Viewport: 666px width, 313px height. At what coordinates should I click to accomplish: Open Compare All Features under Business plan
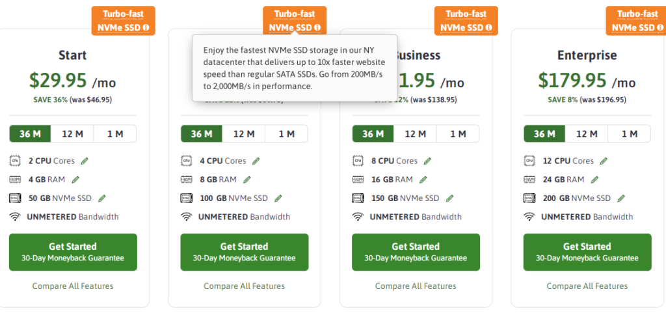pyautogui.click(x=416, y=286)
